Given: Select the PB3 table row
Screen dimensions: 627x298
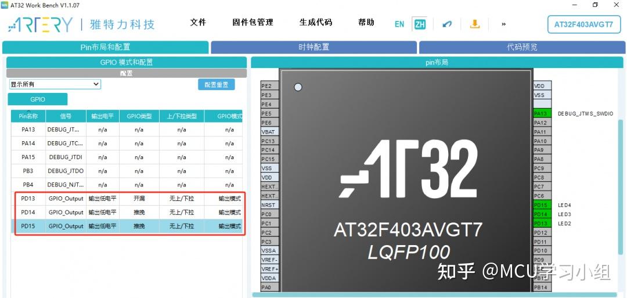Looking at the screenshot, I should 127,171.
